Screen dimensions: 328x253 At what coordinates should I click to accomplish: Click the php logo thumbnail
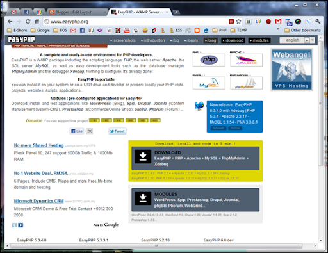[209, 60]
